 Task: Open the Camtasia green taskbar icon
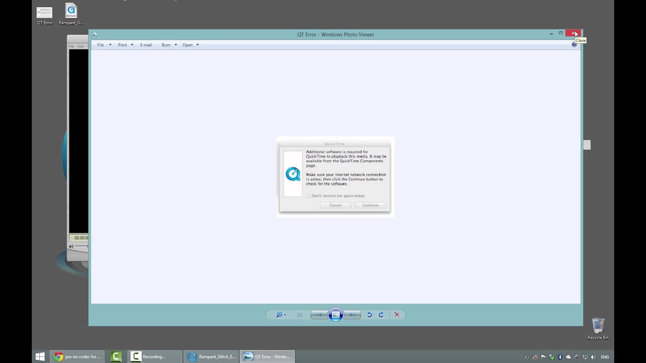(x=116, y=356)
